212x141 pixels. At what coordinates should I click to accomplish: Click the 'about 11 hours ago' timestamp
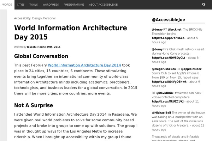coord(175,104)
